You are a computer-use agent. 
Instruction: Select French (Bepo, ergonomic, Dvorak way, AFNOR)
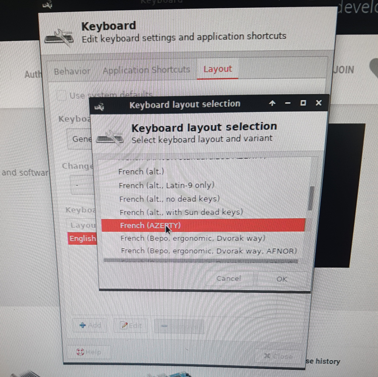coord(209,251)
